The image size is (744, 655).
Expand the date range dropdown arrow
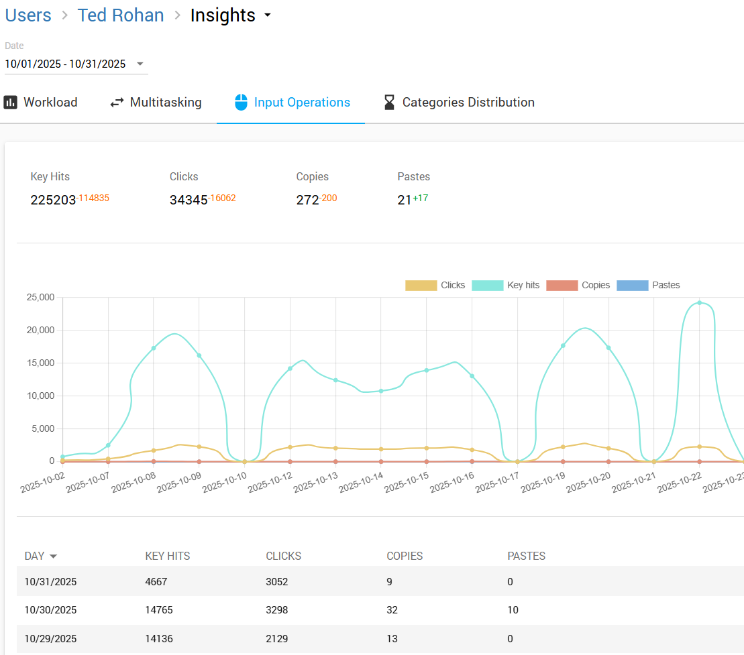140,64
